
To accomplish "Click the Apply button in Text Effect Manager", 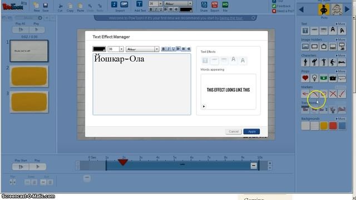I will (251, 132).
